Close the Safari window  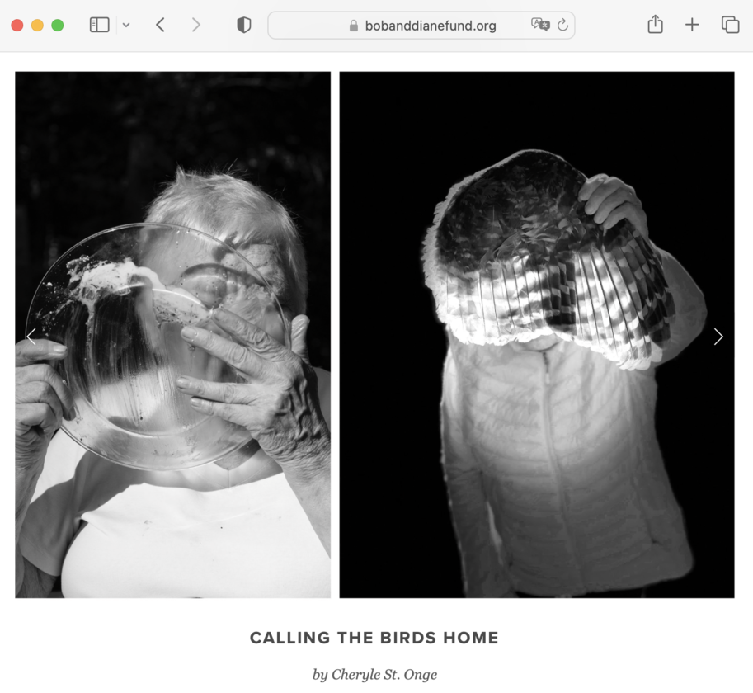17,25
